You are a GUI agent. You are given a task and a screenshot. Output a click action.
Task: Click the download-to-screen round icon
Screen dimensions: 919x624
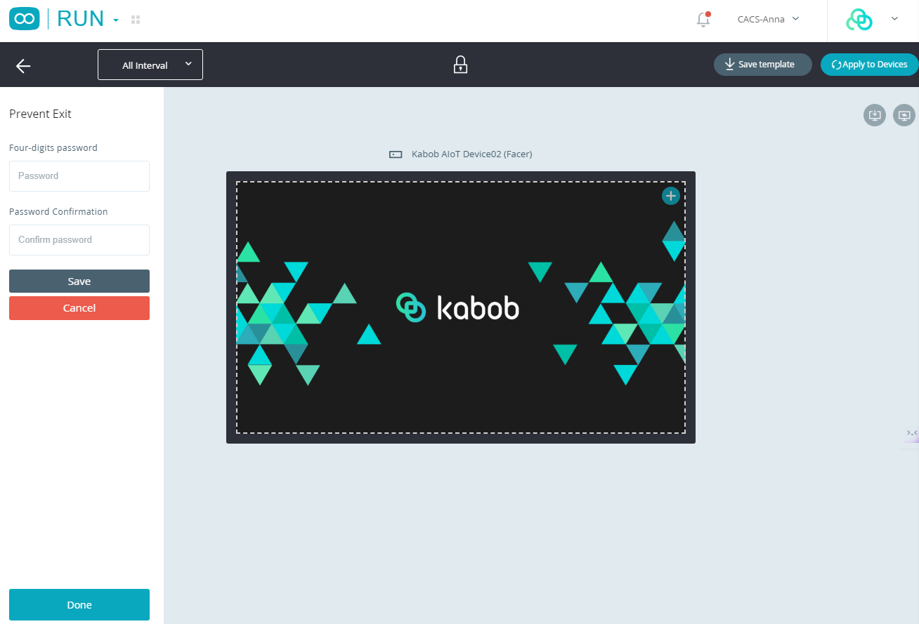pyautogui.click(x=875, y=115)
